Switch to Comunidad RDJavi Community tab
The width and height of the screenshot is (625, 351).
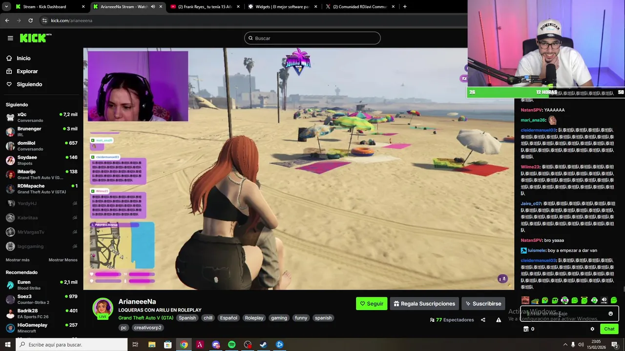point(359,7)
